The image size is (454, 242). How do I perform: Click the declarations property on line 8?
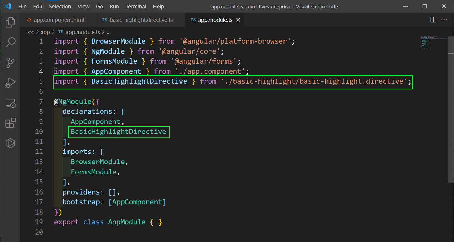(87, 111)
